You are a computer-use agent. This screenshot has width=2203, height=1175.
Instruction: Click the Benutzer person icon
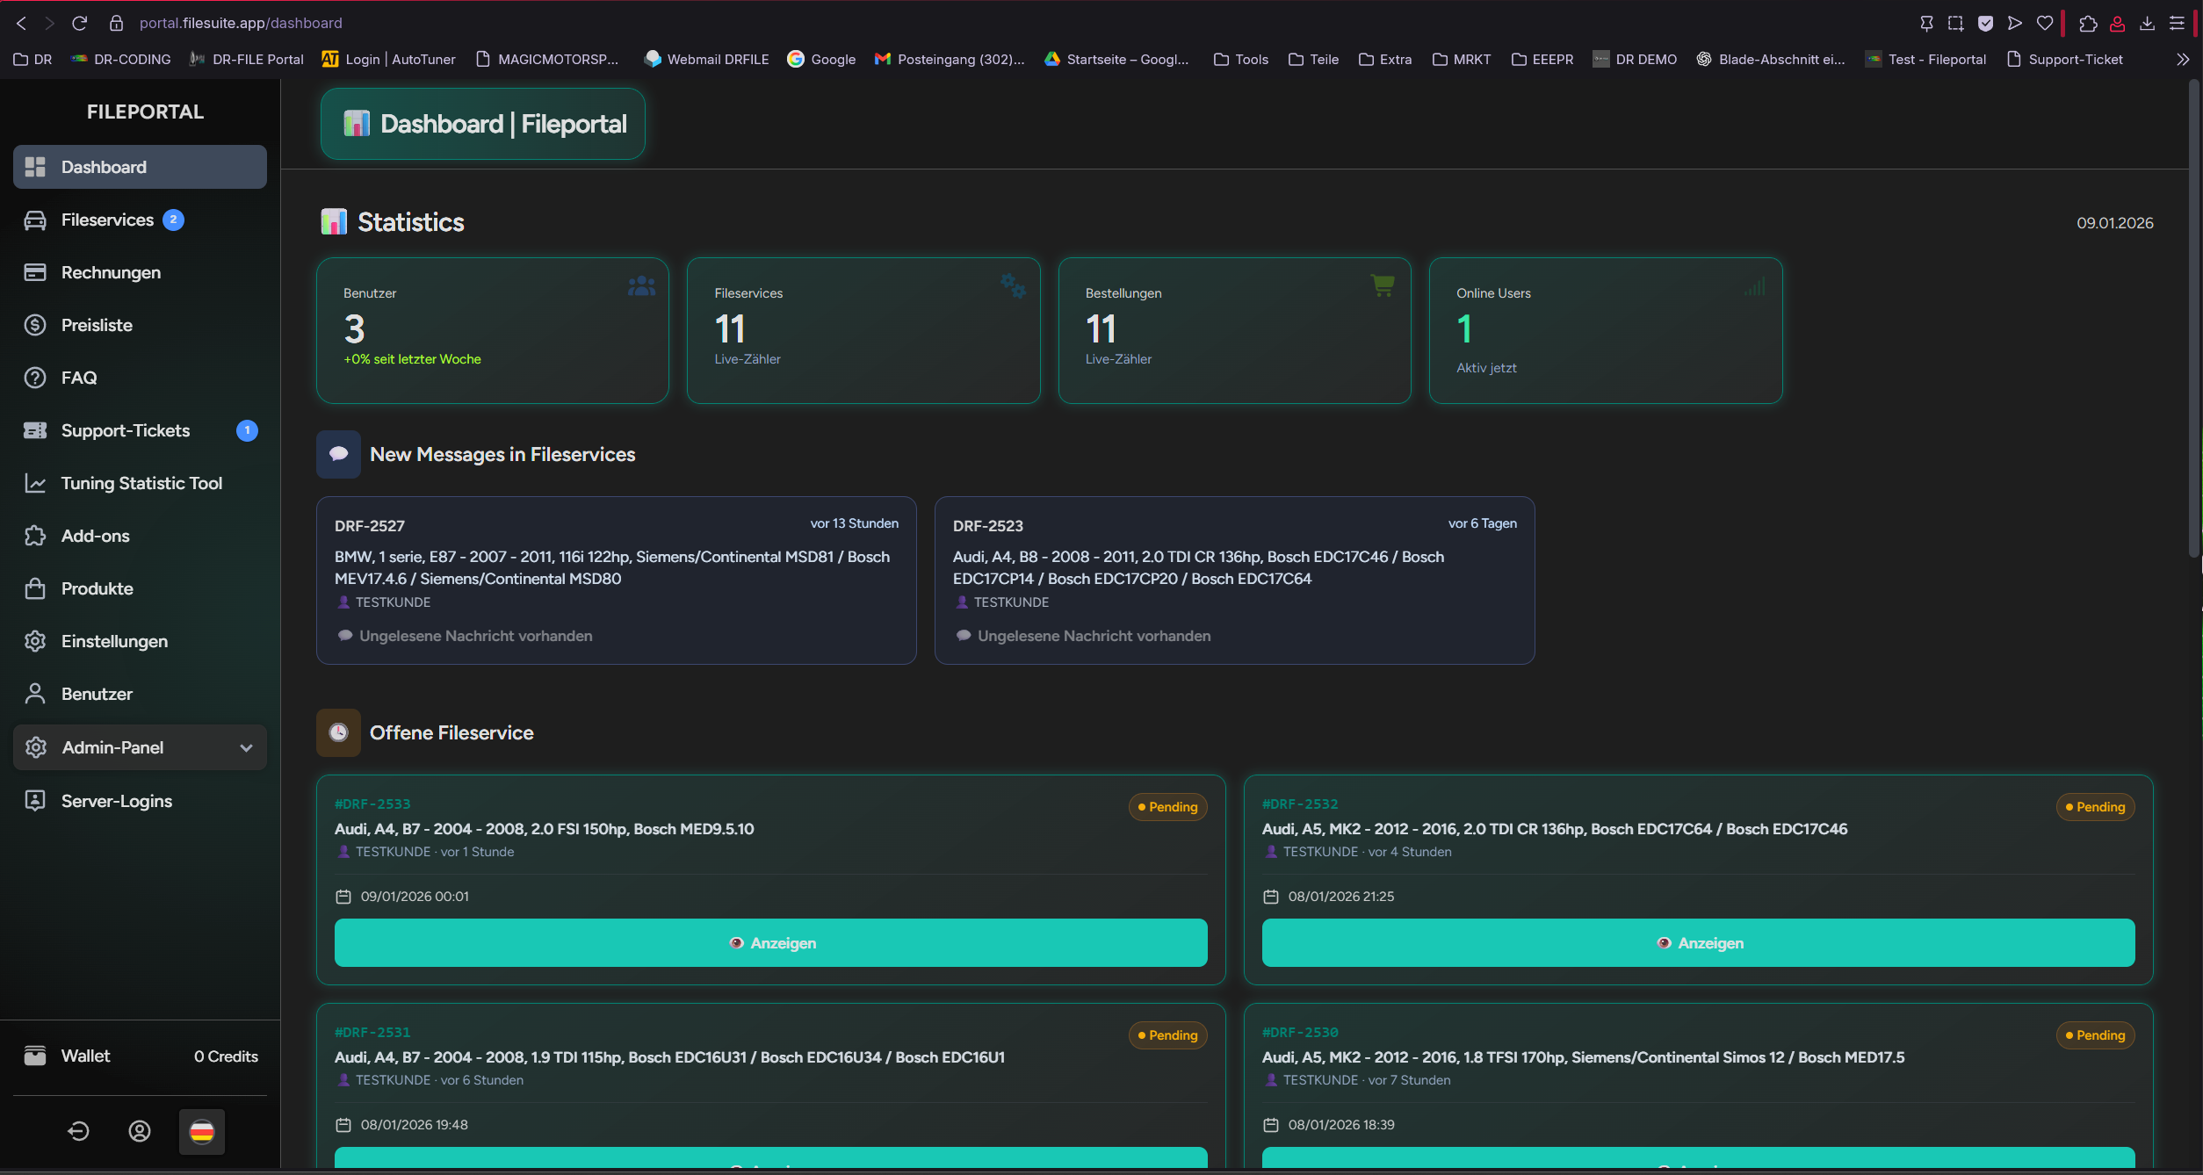click(35, 694)
